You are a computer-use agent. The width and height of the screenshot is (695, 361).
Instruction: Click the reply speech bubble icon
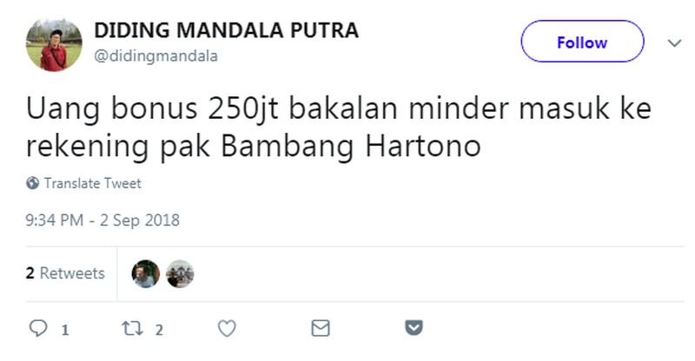38,328
